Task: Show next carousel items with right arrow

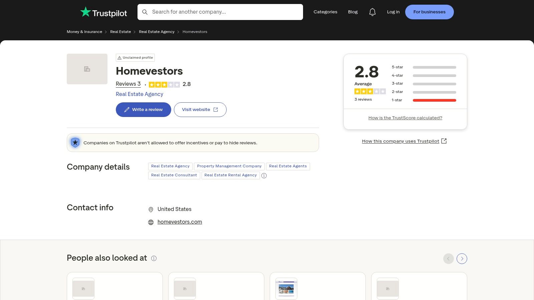Action: (x=462, y=259)
